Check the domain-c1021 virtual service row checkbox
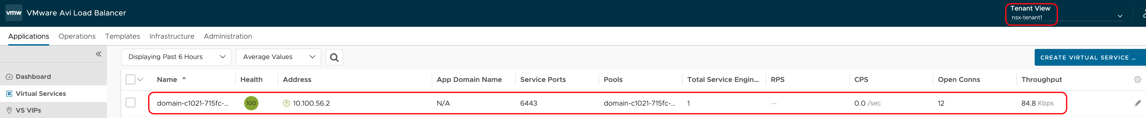The height and width of the screenshot is (118, 1146). pos(130,103)
